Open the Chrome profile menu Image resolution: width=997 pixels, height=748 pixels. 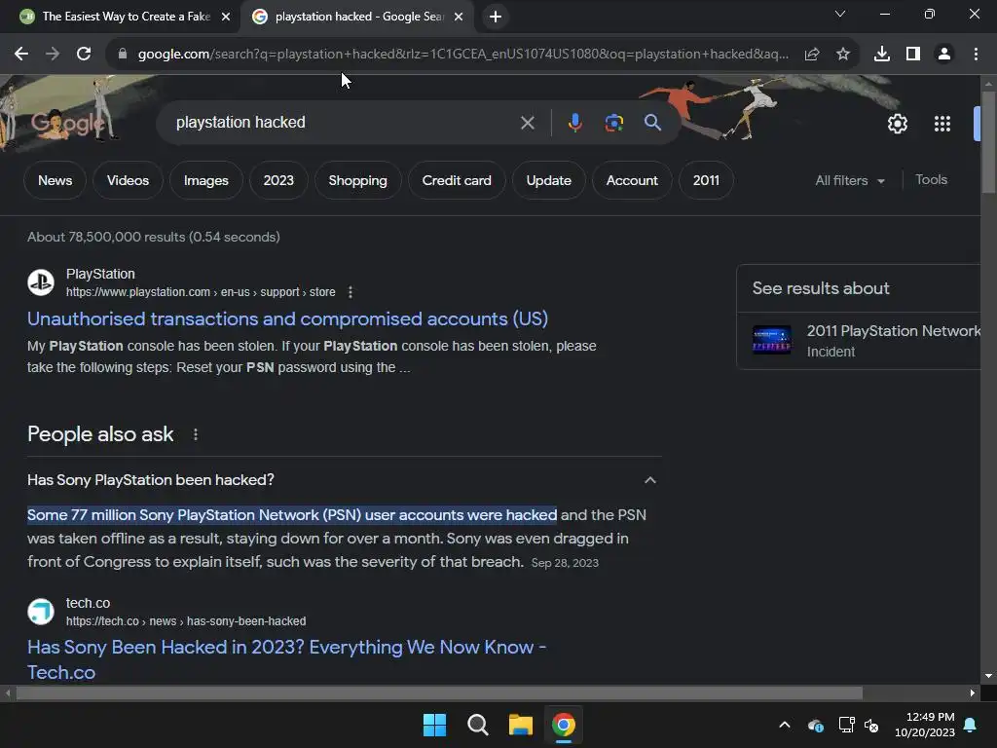[944, 55]
